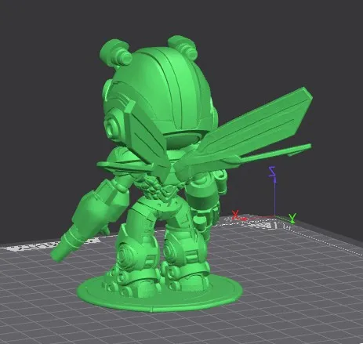Viewport: 363px width, 344px height.
Task: Click the green Y axis label
Action: 292,218
